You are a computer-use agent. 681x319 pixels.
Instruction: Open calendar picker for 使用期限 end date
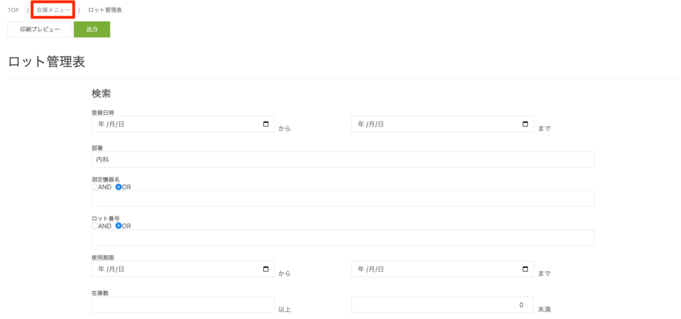pyautogui.click(x=525, y=269)
